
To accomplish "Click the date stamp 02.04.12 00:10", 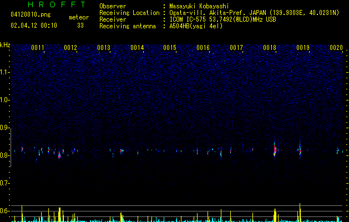I will pos(34,26).
